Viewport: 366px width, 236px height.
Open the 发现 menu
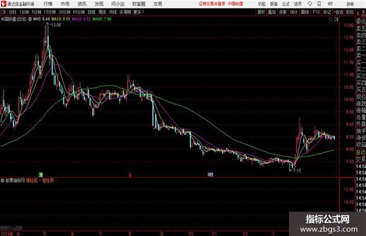pyautogui.click(x=99, y=4)
